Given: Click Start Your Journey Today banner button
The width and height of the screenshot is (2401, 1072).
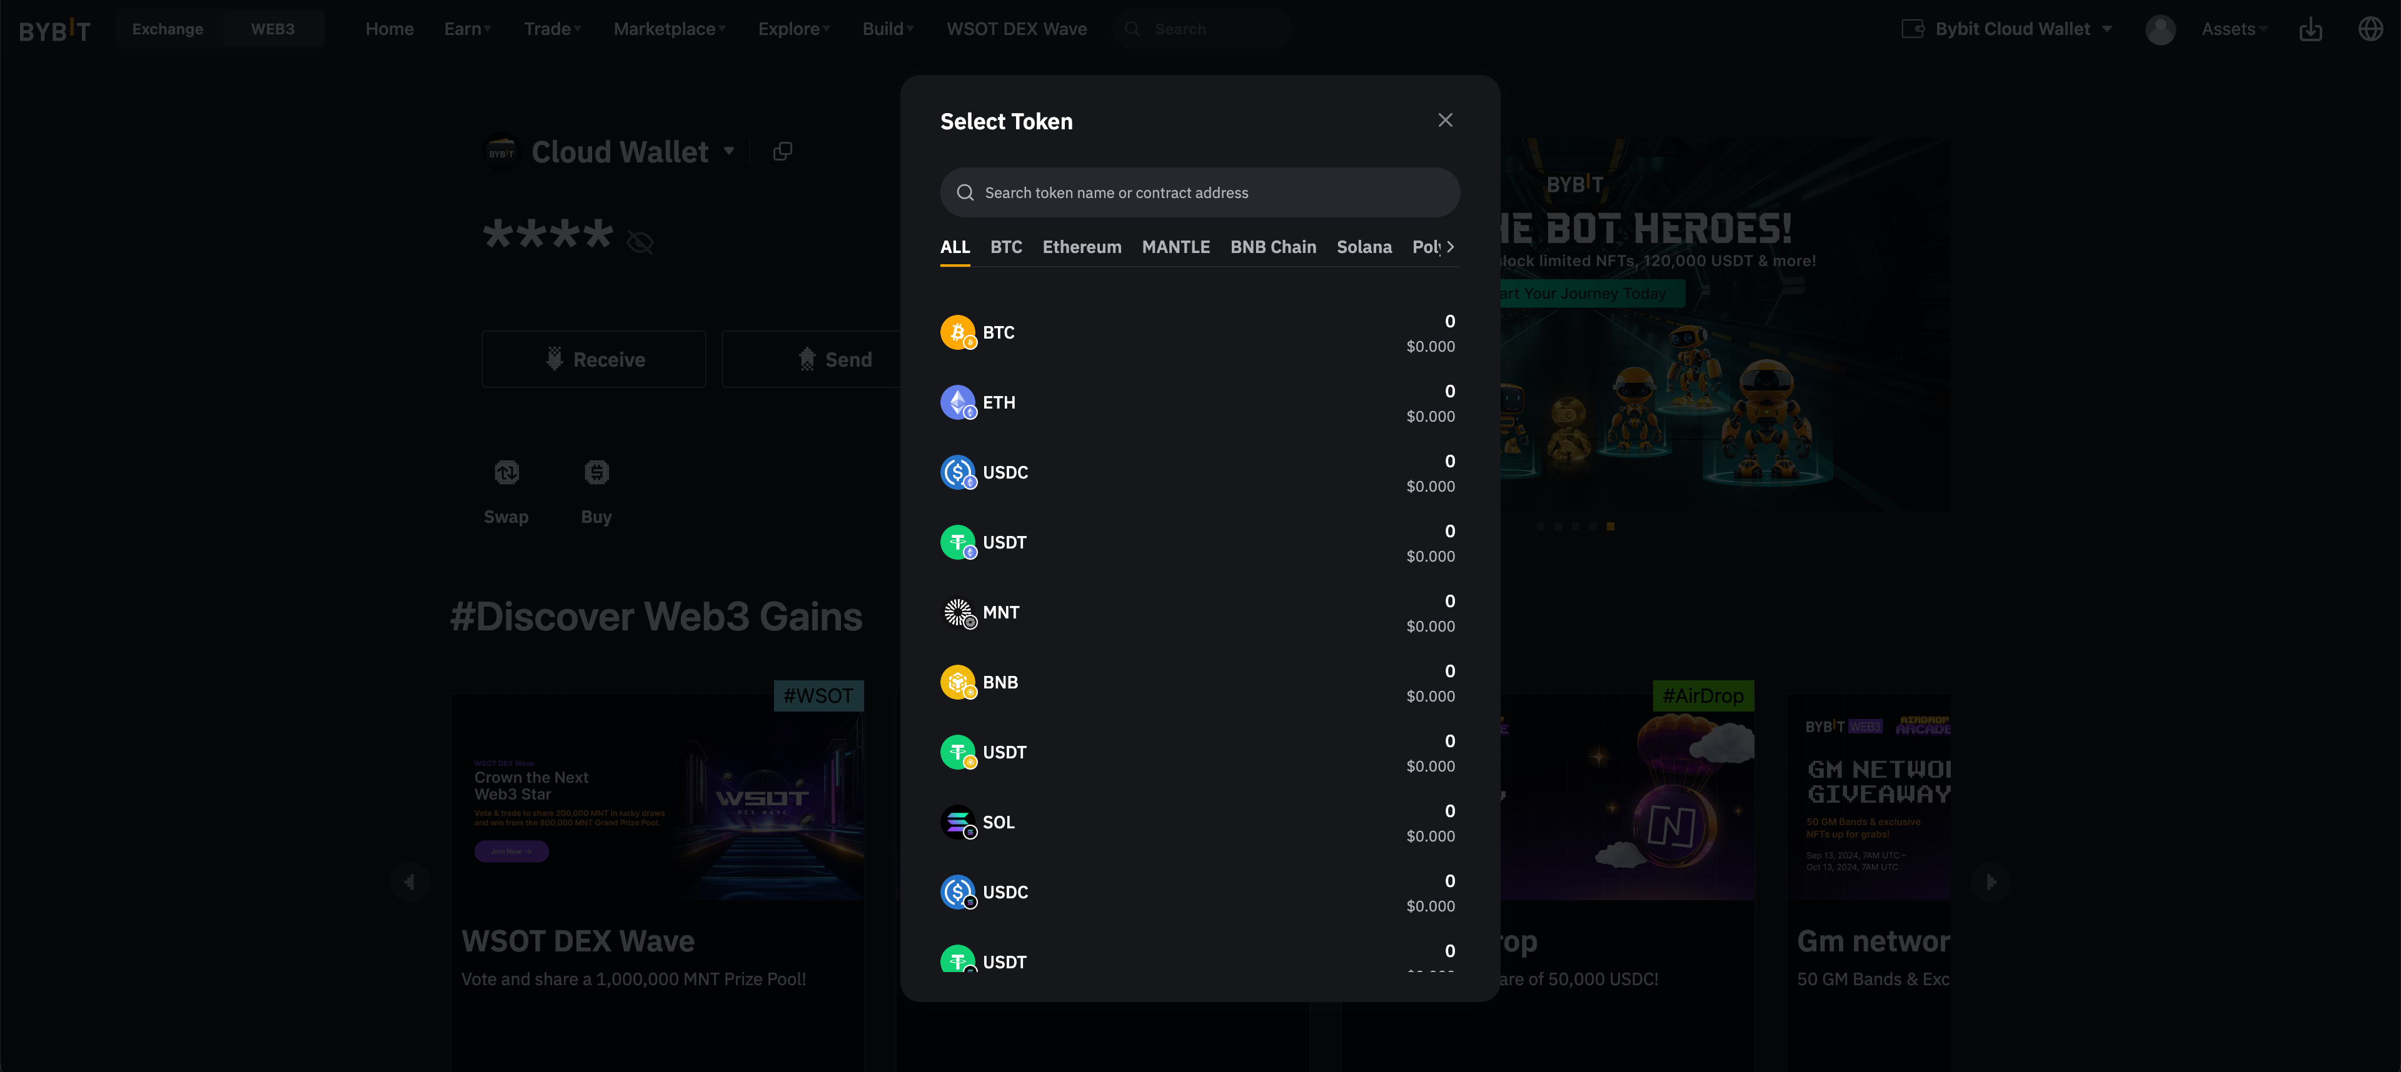Looking at the screenshot, I should tap(1591, 294).
